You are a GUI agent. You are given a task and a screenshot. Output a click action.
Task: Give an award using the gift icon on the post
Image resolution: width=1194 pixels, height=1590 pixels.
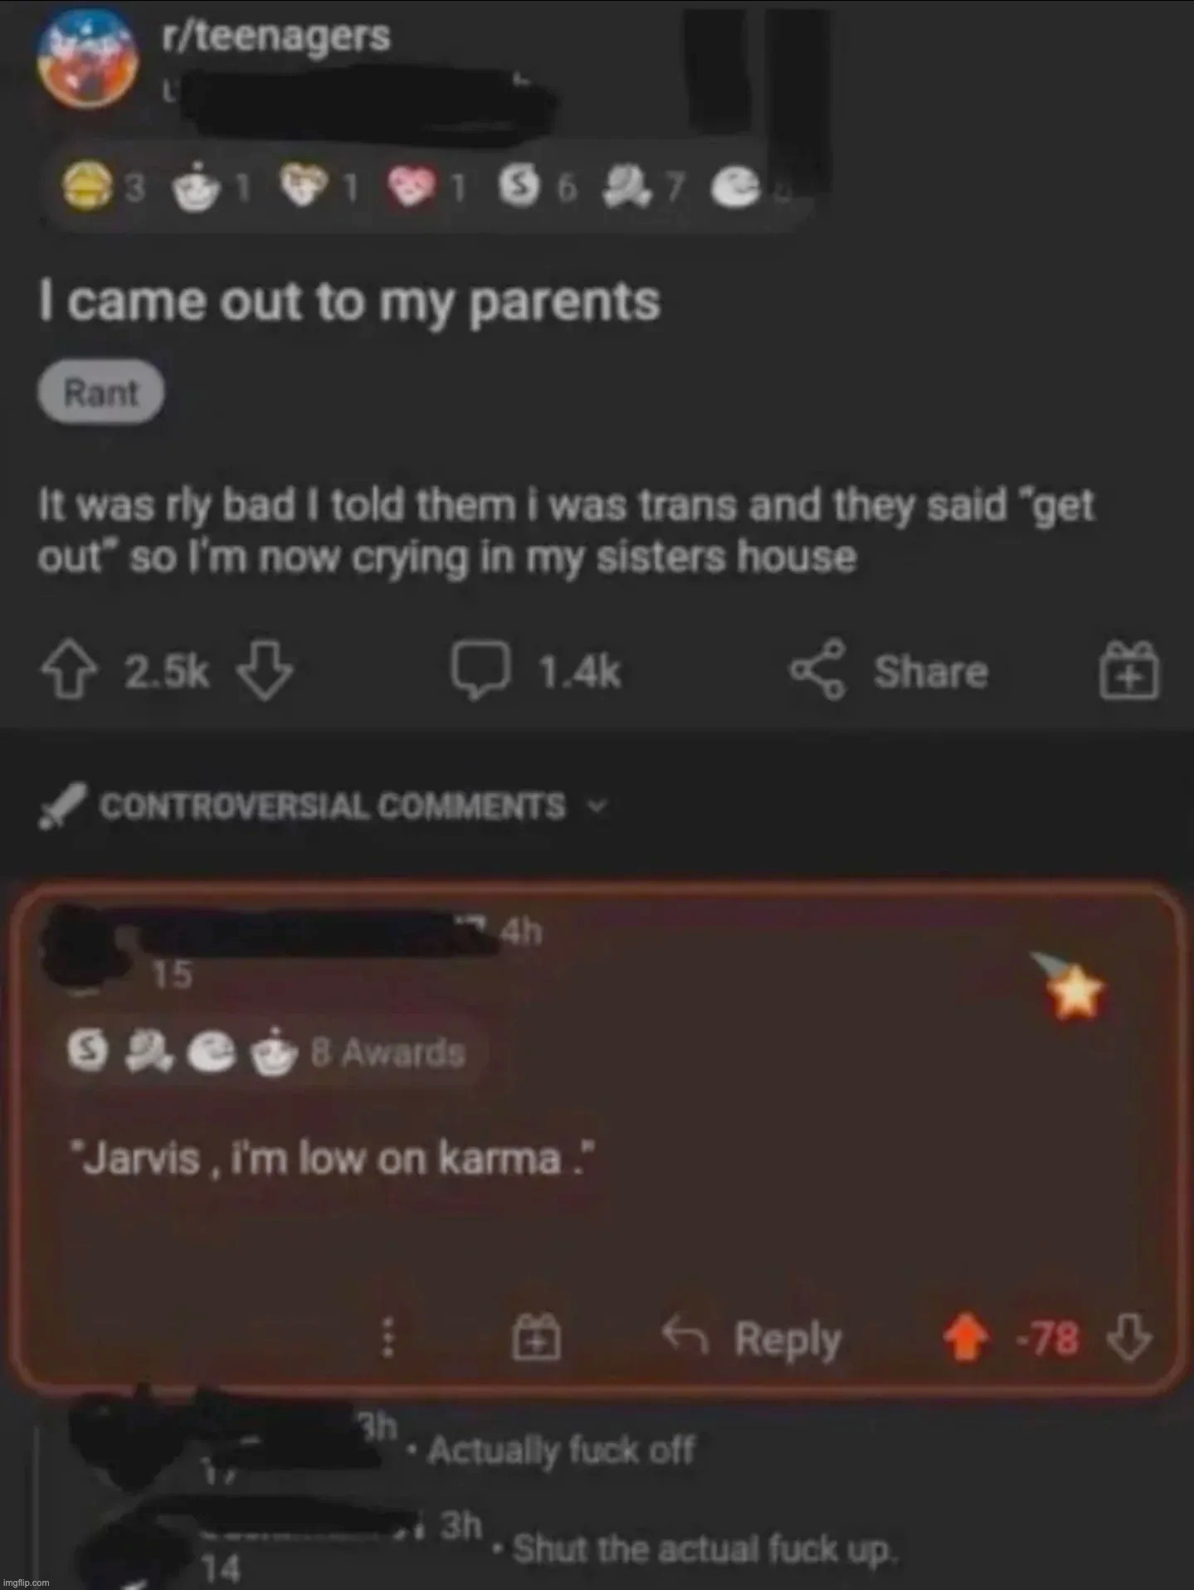coord(1129,670)
